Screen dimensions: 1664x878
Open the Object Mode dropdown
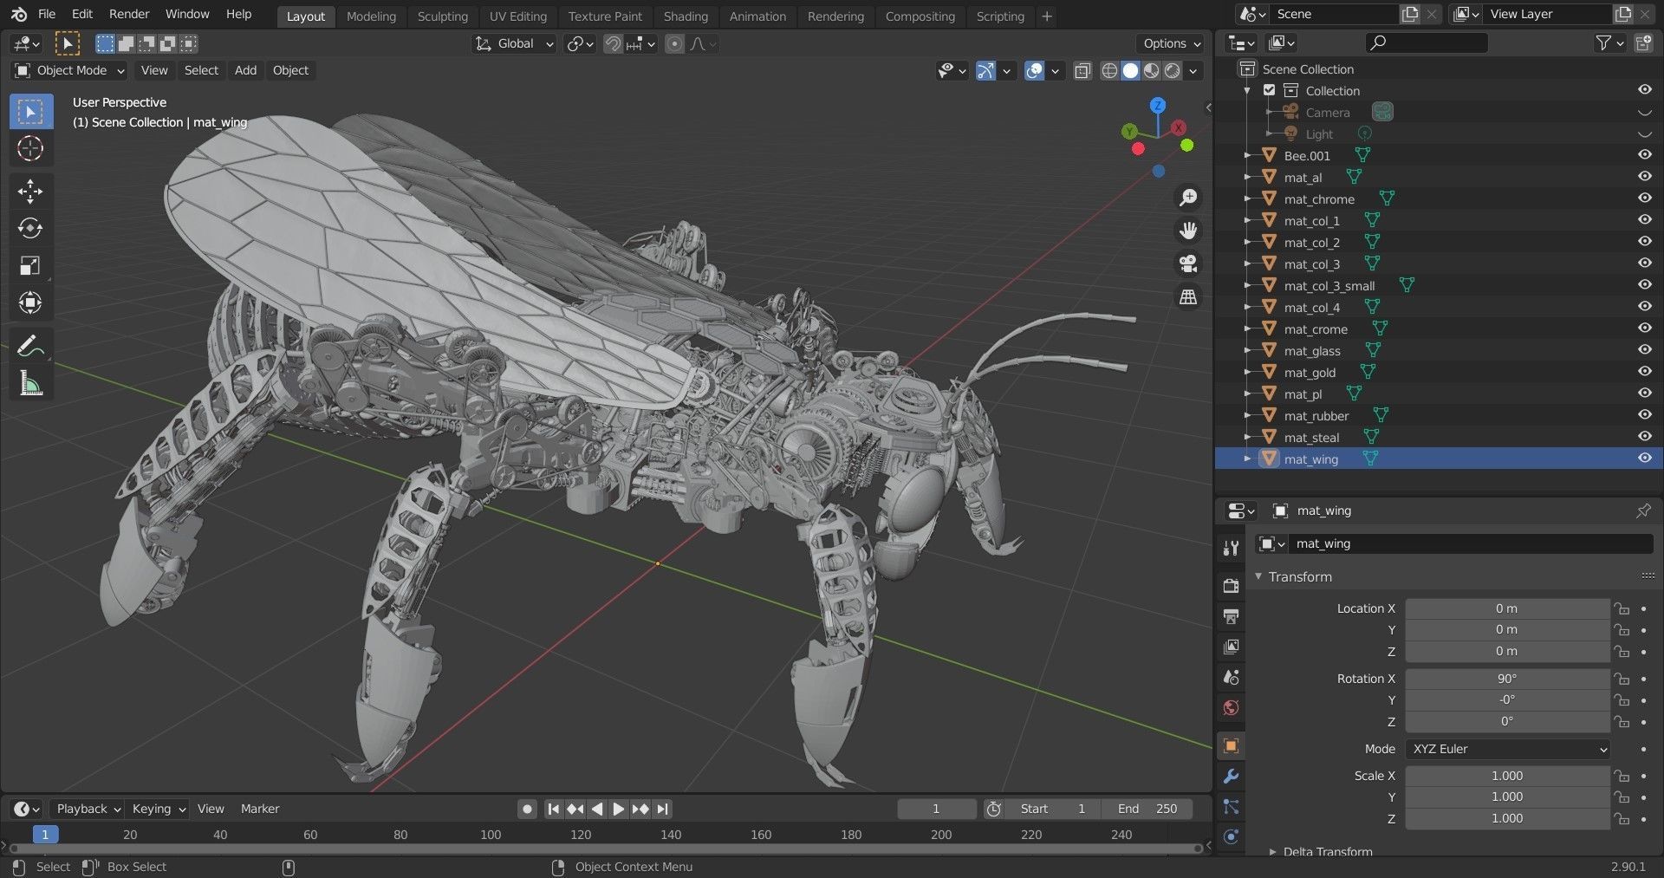click(68, 70)
